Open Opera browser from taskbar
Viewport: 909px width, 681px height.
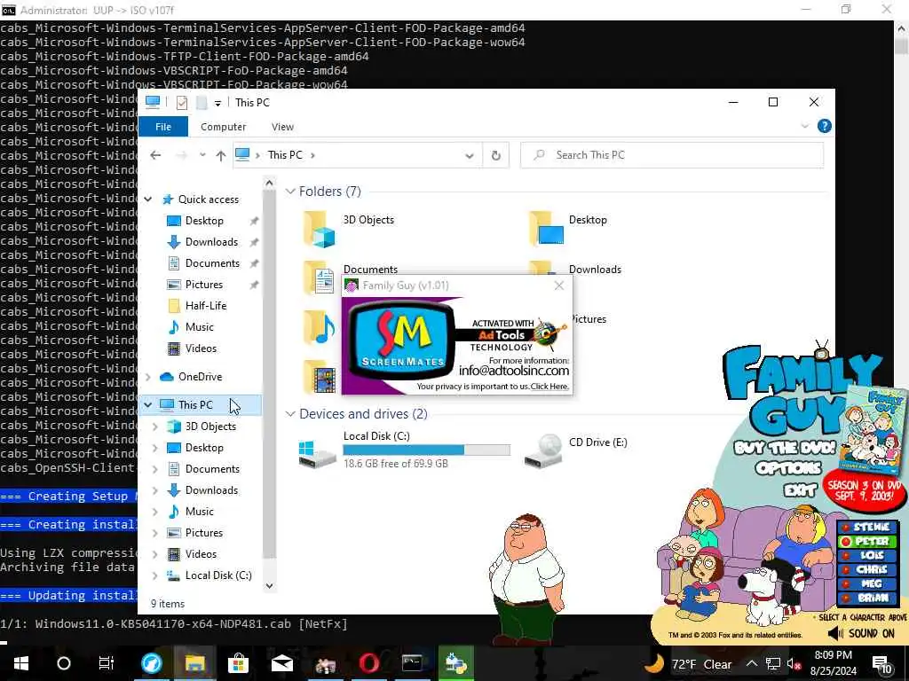368,663
